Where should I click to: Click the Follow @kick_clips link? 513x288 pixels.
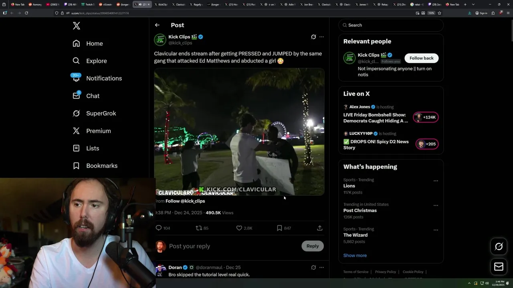(185, 201)
